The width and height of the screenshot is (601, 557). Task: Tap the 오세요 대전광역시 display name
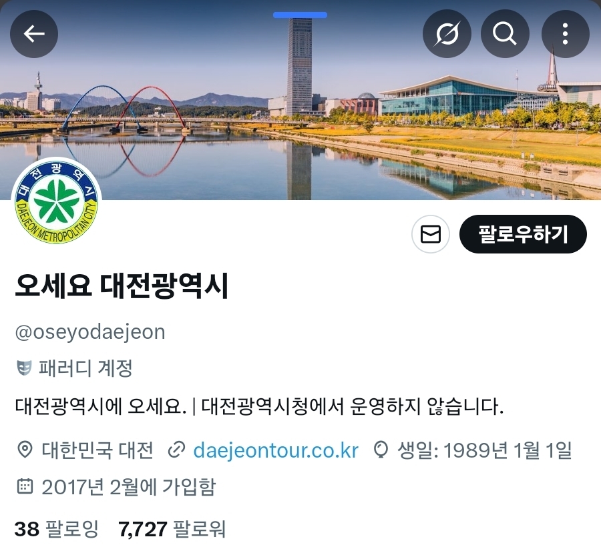(x=122, y=286)
